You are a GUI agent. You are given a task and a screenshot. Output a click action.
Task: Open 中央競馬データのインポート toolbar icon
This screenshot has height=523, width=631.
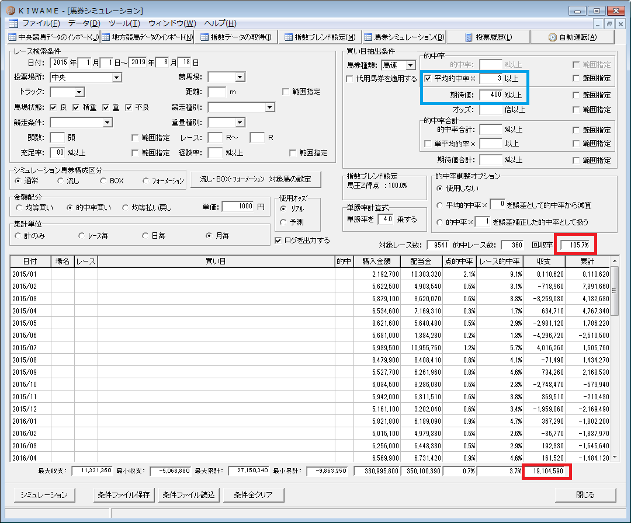(12, 37)
